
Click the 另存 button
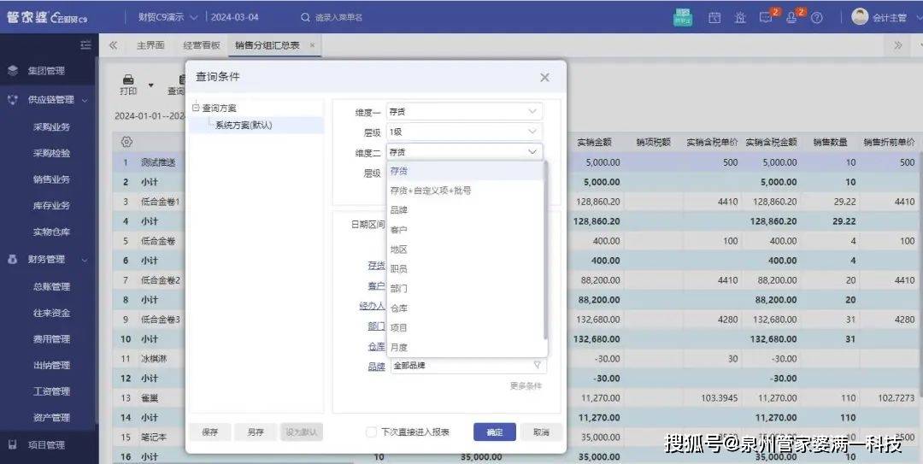point(256,432)
